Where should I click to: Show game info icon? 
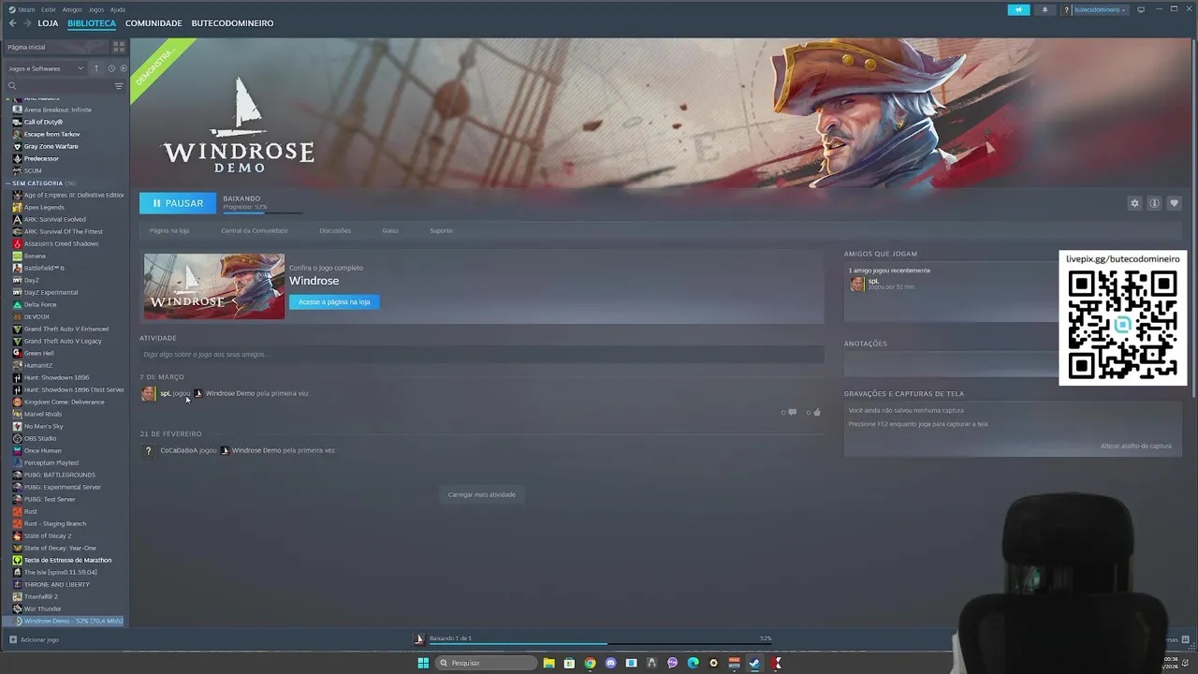point(1154,203)
